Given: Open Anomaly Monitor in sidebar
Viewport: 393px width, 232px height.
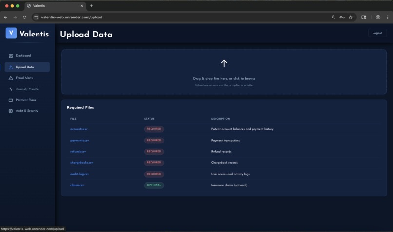Looking at the screenshot, I should tap(27, 89).
